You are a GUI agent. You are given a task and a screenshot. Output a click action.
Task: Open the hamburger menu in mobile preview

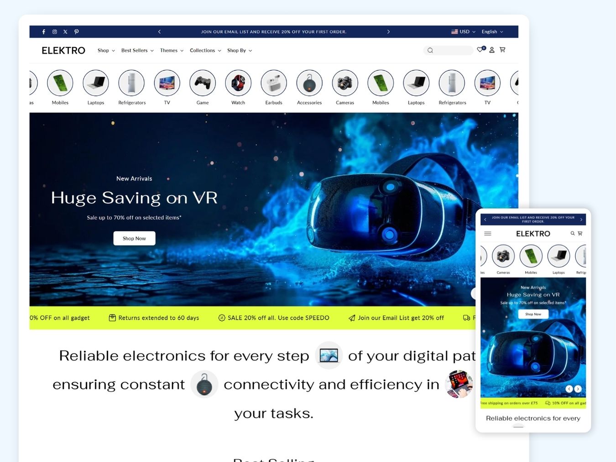(487, 233)
